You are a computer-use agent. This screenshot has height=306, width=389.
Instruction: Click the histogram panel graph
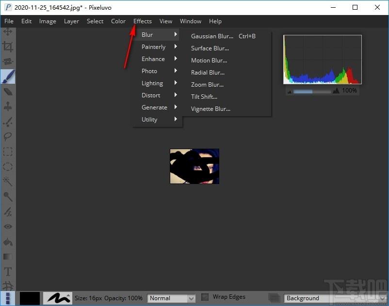[x=323, y=60]
